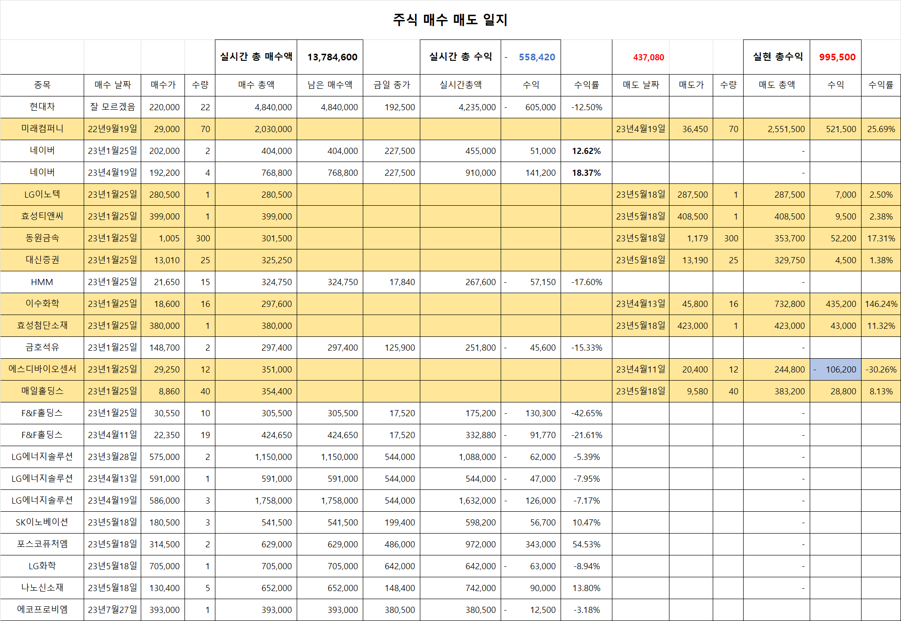
Task: Select the LG화학 stock name cell
Action: click(x=42, y=566)
